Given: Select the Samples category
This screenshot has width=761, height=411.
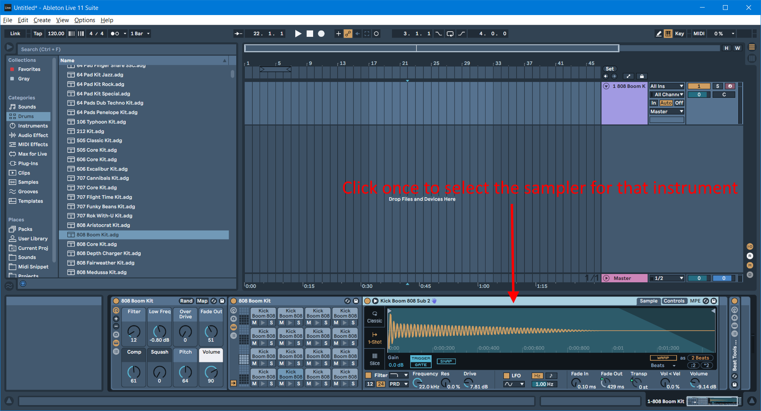Looking at the screenshot, I should (28, 182).
